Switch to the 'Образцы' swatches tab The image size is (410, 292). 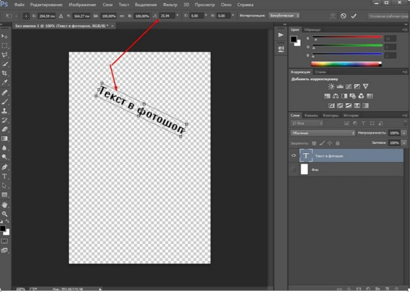click(312, 28)
